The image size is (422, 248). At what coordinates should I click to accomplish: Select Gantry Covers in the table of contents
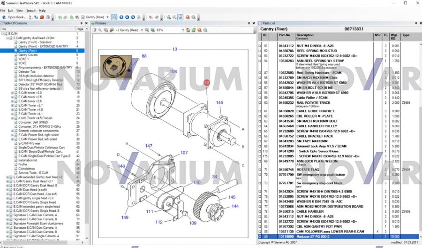coord(28,55)
